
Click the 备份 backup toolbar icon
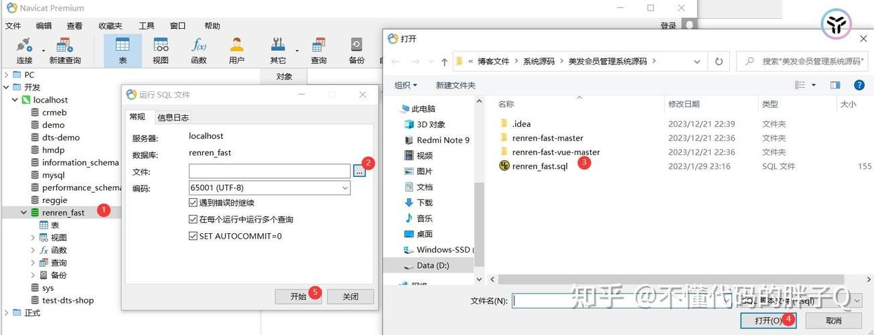point(356,51)
